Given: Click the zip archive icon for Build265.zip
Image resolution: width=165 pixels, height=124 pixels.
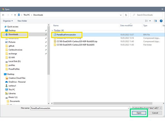Looking at the screenshot, I should (x=55, y=41).
